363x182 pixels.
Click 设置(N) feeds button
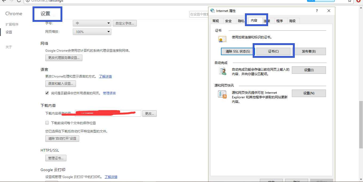309,93
